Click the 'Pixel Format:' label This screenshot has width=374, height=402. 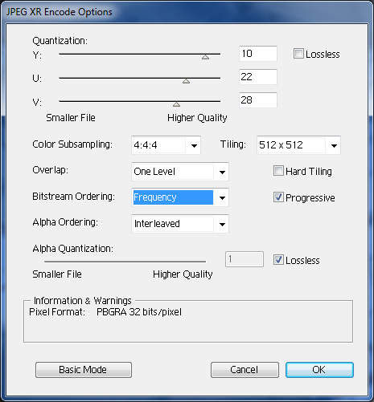tap(57, 312)
